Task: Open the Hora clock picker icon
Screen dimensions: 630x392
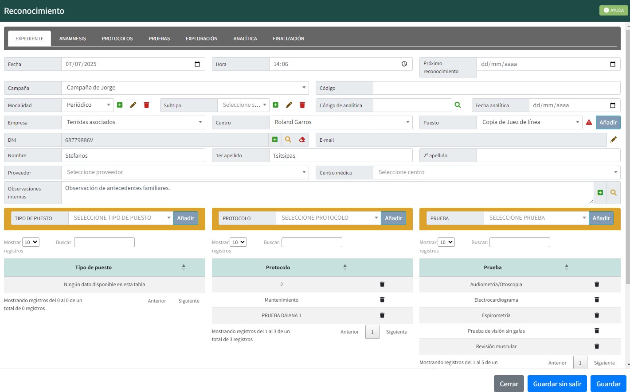Action: (x=404, y=64)
